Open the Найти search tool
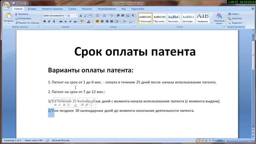Image resolution: width=256 pixels, height=144 pixels. 234,14
